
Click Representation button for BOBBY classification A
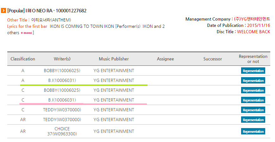pos(253,71)
